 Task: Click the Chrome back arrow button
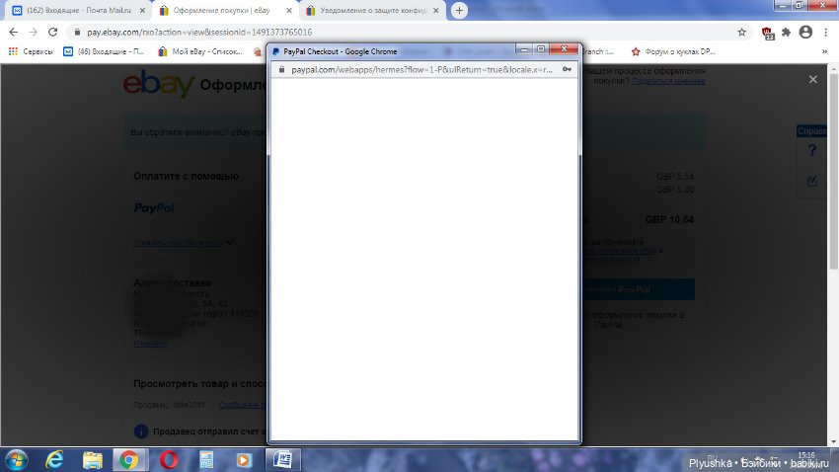[x=14, y=33]
